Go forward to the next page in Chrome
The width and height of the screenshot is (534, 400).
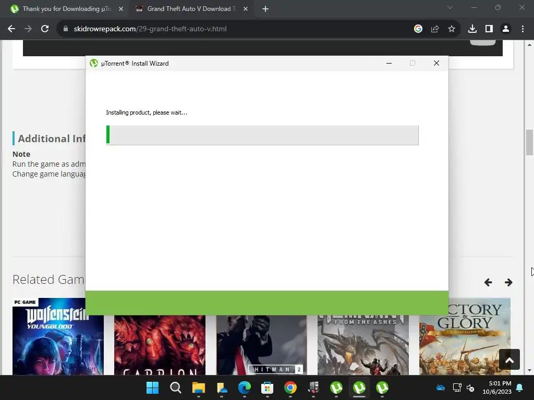point(28,29)
